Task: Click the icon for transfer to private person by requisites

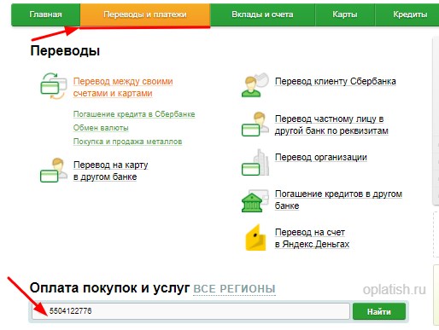Action: click(x=255, y=124)
